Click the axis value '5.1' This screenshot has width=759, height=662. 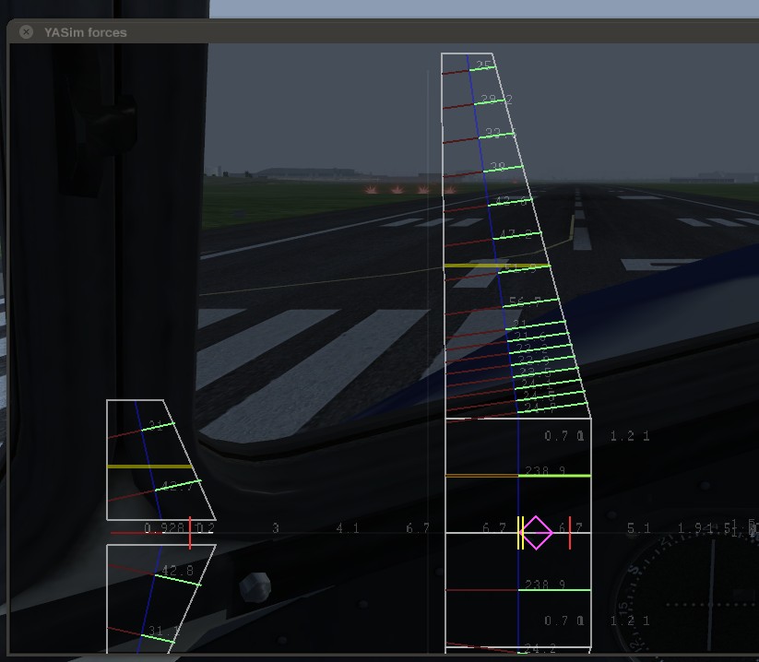point(638,527)
